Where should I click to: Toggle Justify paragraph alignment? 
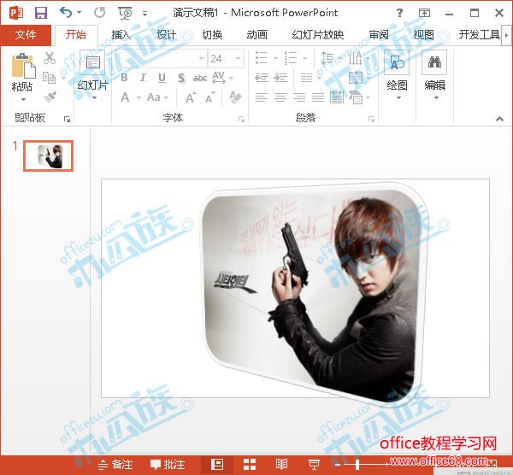[318, 97]
